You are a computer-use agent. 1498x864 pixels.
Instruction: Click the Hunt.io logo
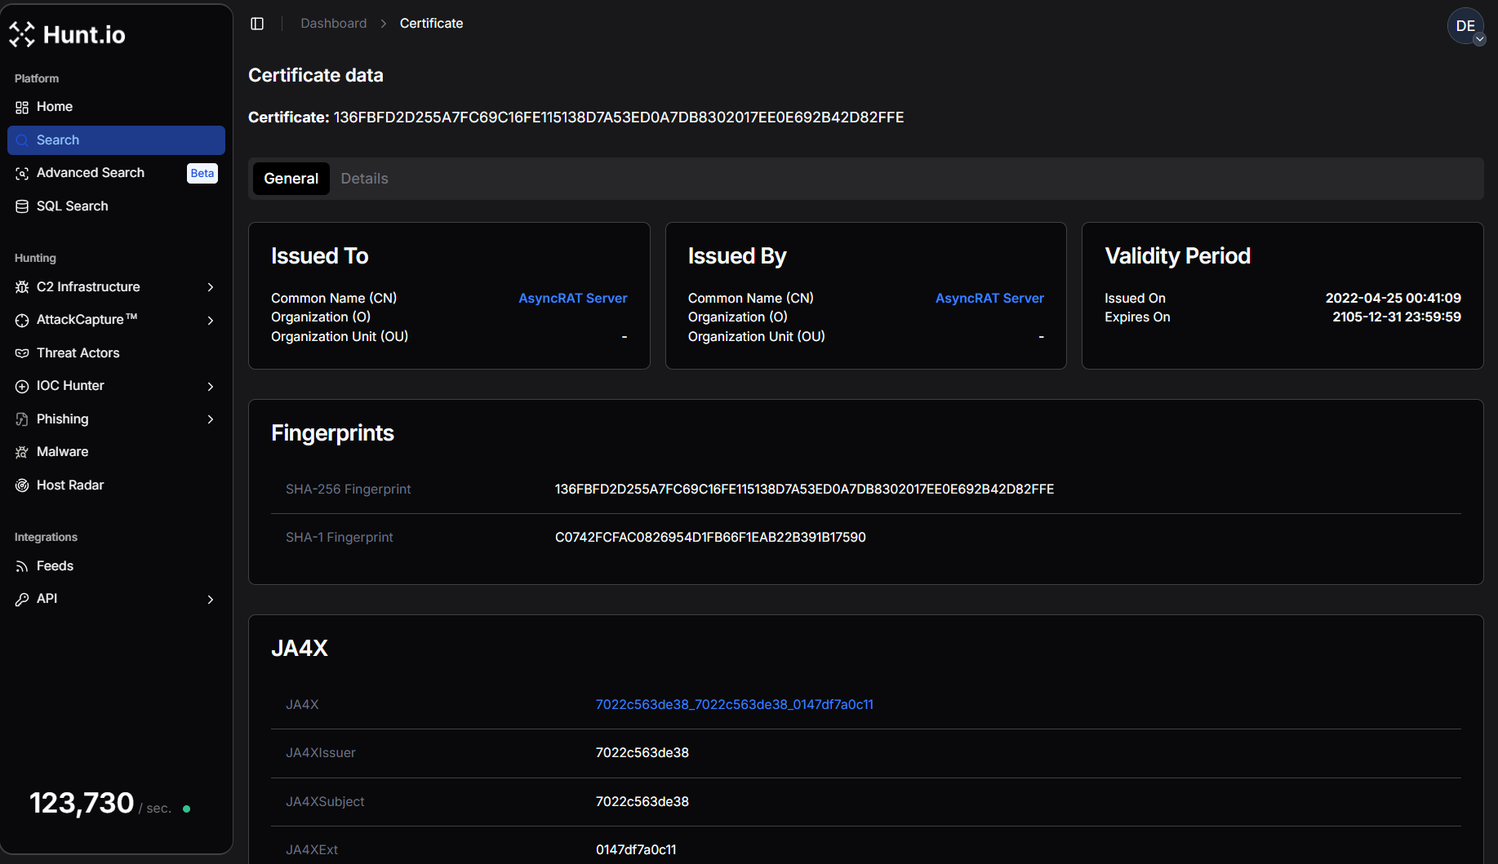[x=67, y=34]
